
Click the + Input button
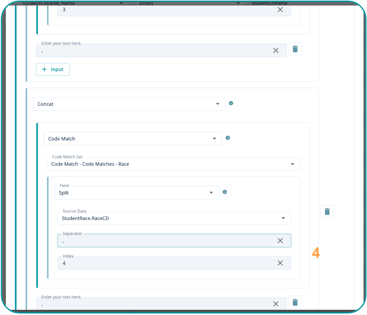pyautogui.click(x=53, y=69)
